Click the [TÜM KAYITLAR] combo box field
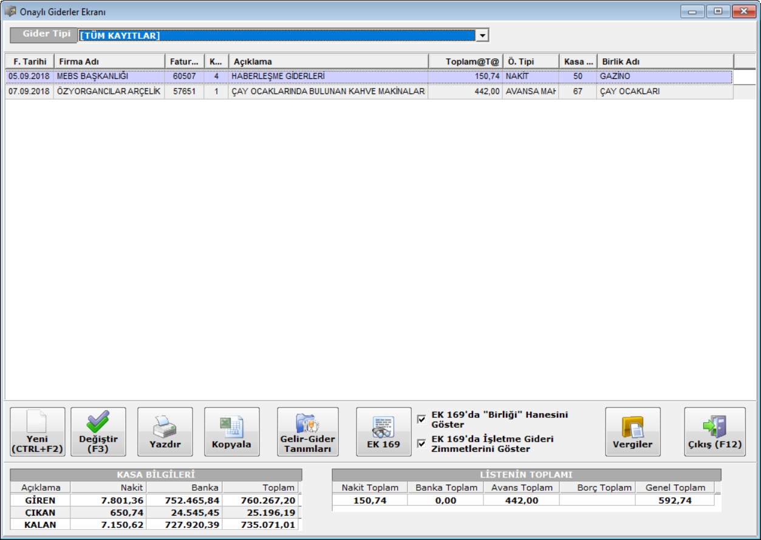The image size is (761, 540). point(276,36)
